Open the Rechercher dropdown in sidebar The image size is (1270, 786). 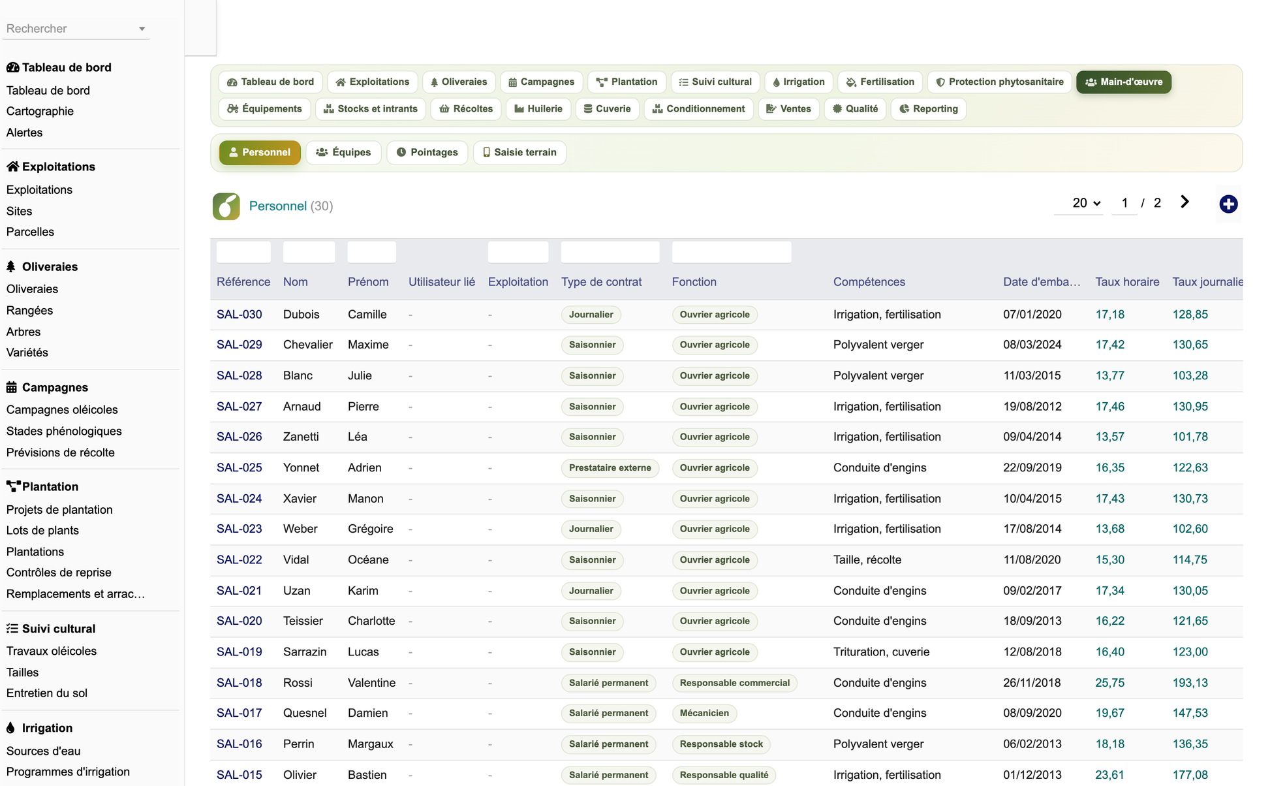coord(76,29)
